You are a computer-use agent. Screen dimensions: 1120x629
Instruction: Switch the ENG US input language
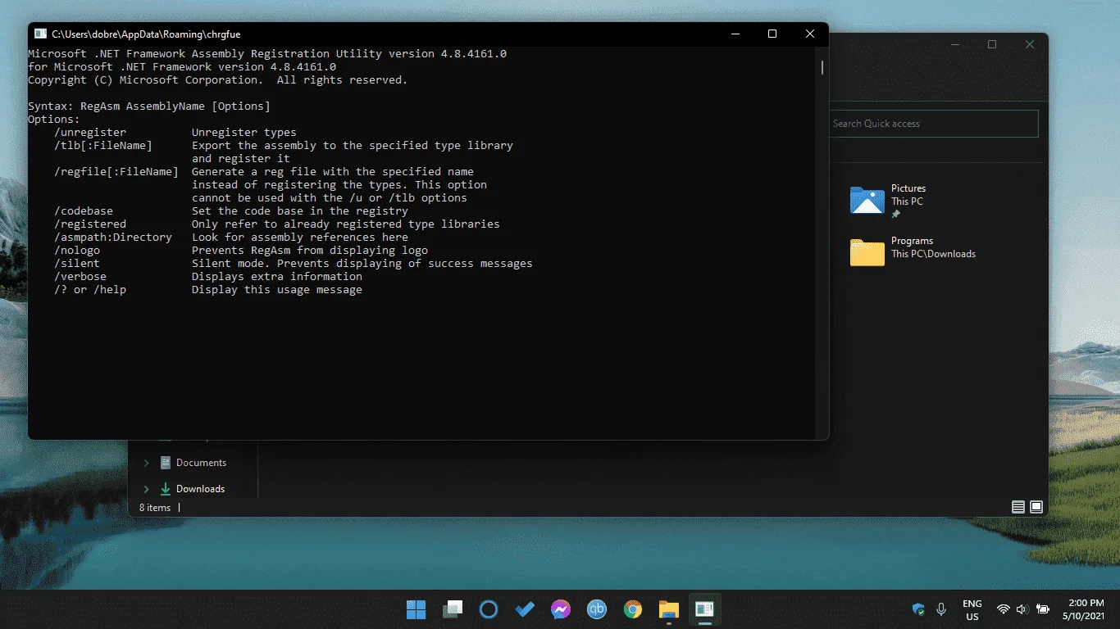point(972,610)
